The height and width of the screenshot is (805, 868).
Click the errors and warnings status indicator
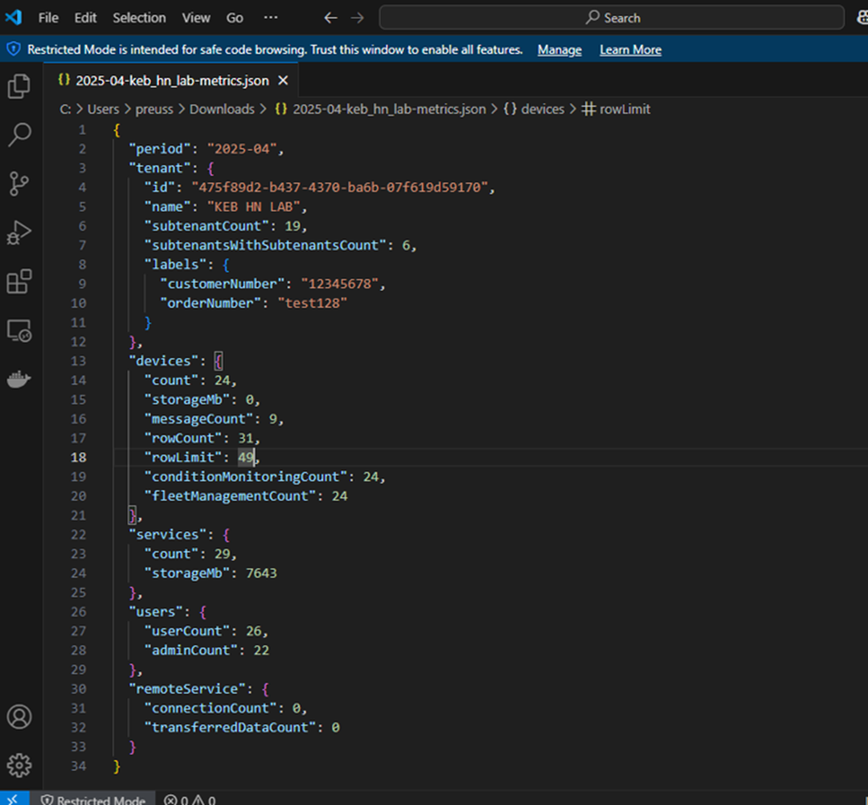click(190, 800)
